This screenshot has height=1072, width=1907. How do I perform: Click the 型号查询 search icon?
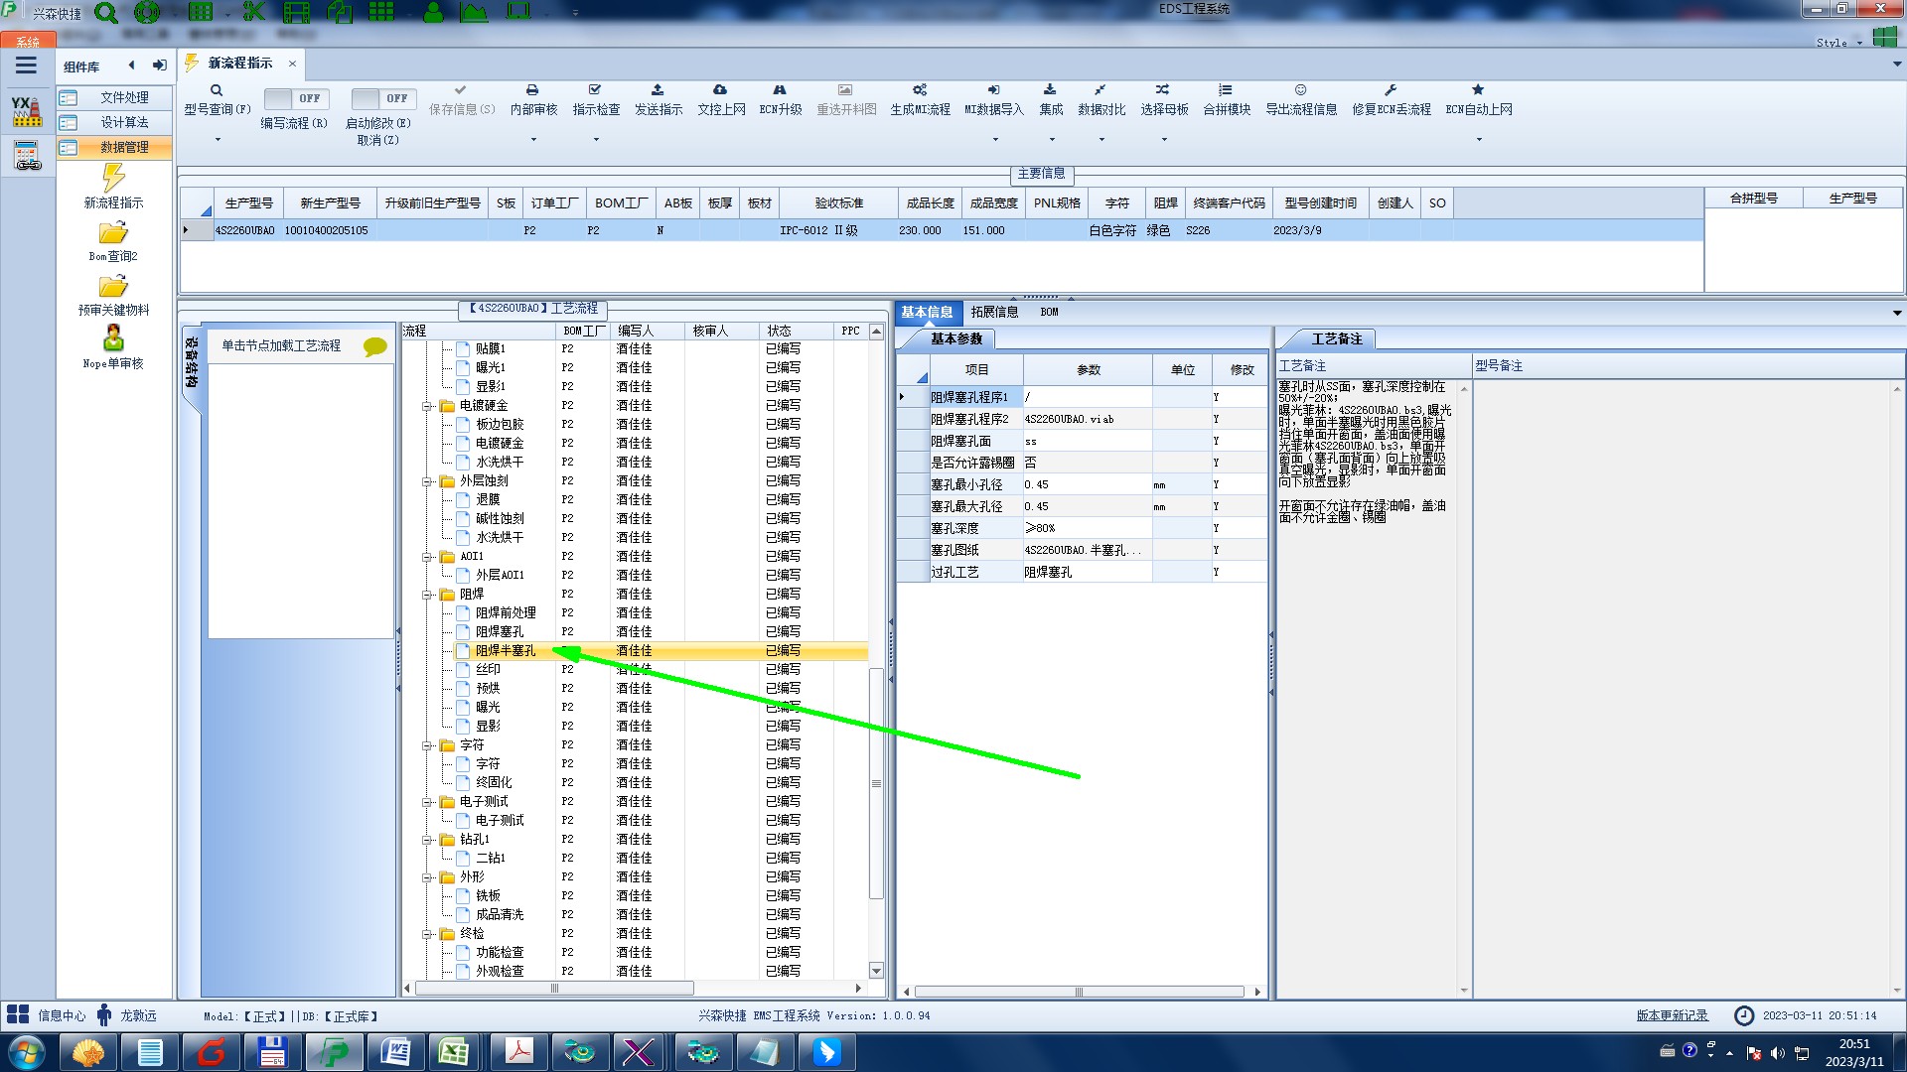pos(217,90)
